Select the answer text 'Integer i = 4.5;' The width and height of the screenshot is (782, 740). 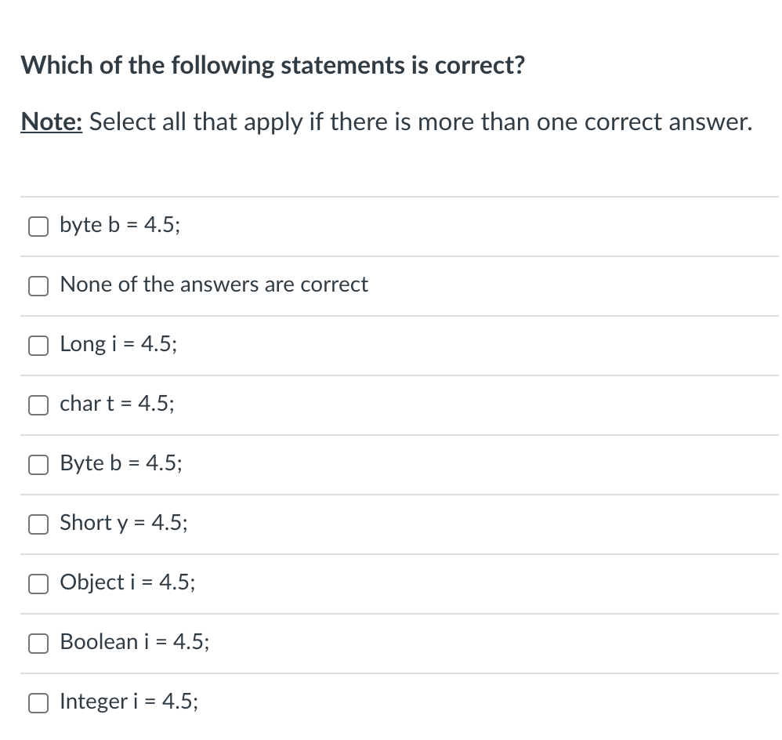129,702
